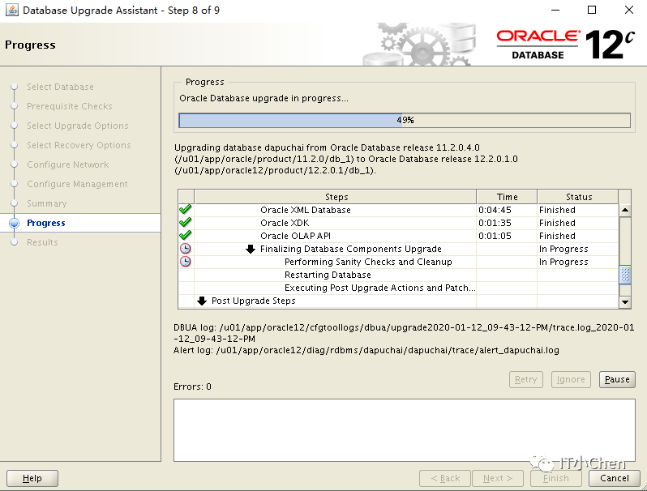
Task: Click the disabled Next button
Action: pos(498,478)
